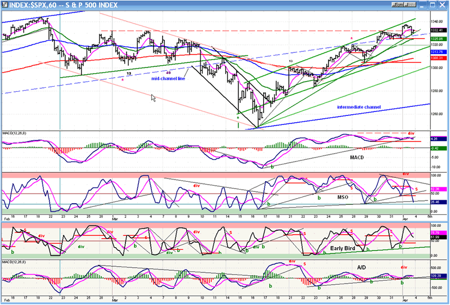
Task: Click the 1280.00 price axis value
Action: click(x=438, y=91)
